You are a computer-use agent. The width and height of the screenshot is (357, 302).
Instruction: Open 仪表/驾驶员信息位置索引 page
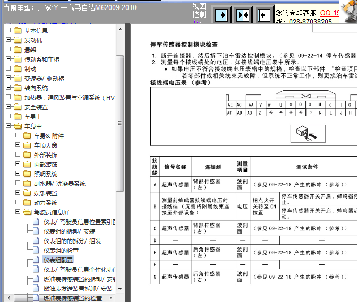coord(80,222)
